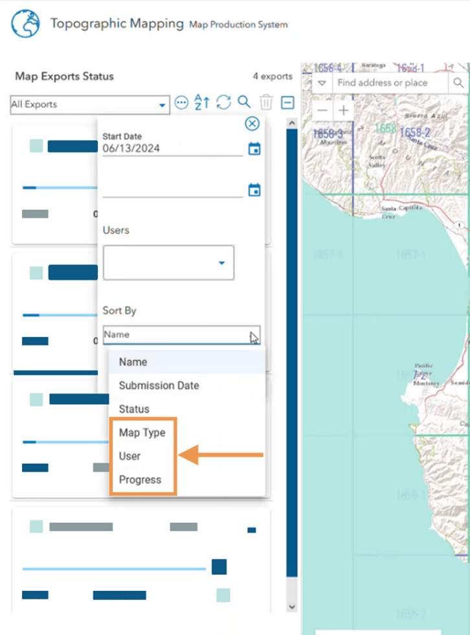Click the map search magnifier button
The width and height of the screenshot is (470, 635).
[458, 83]
